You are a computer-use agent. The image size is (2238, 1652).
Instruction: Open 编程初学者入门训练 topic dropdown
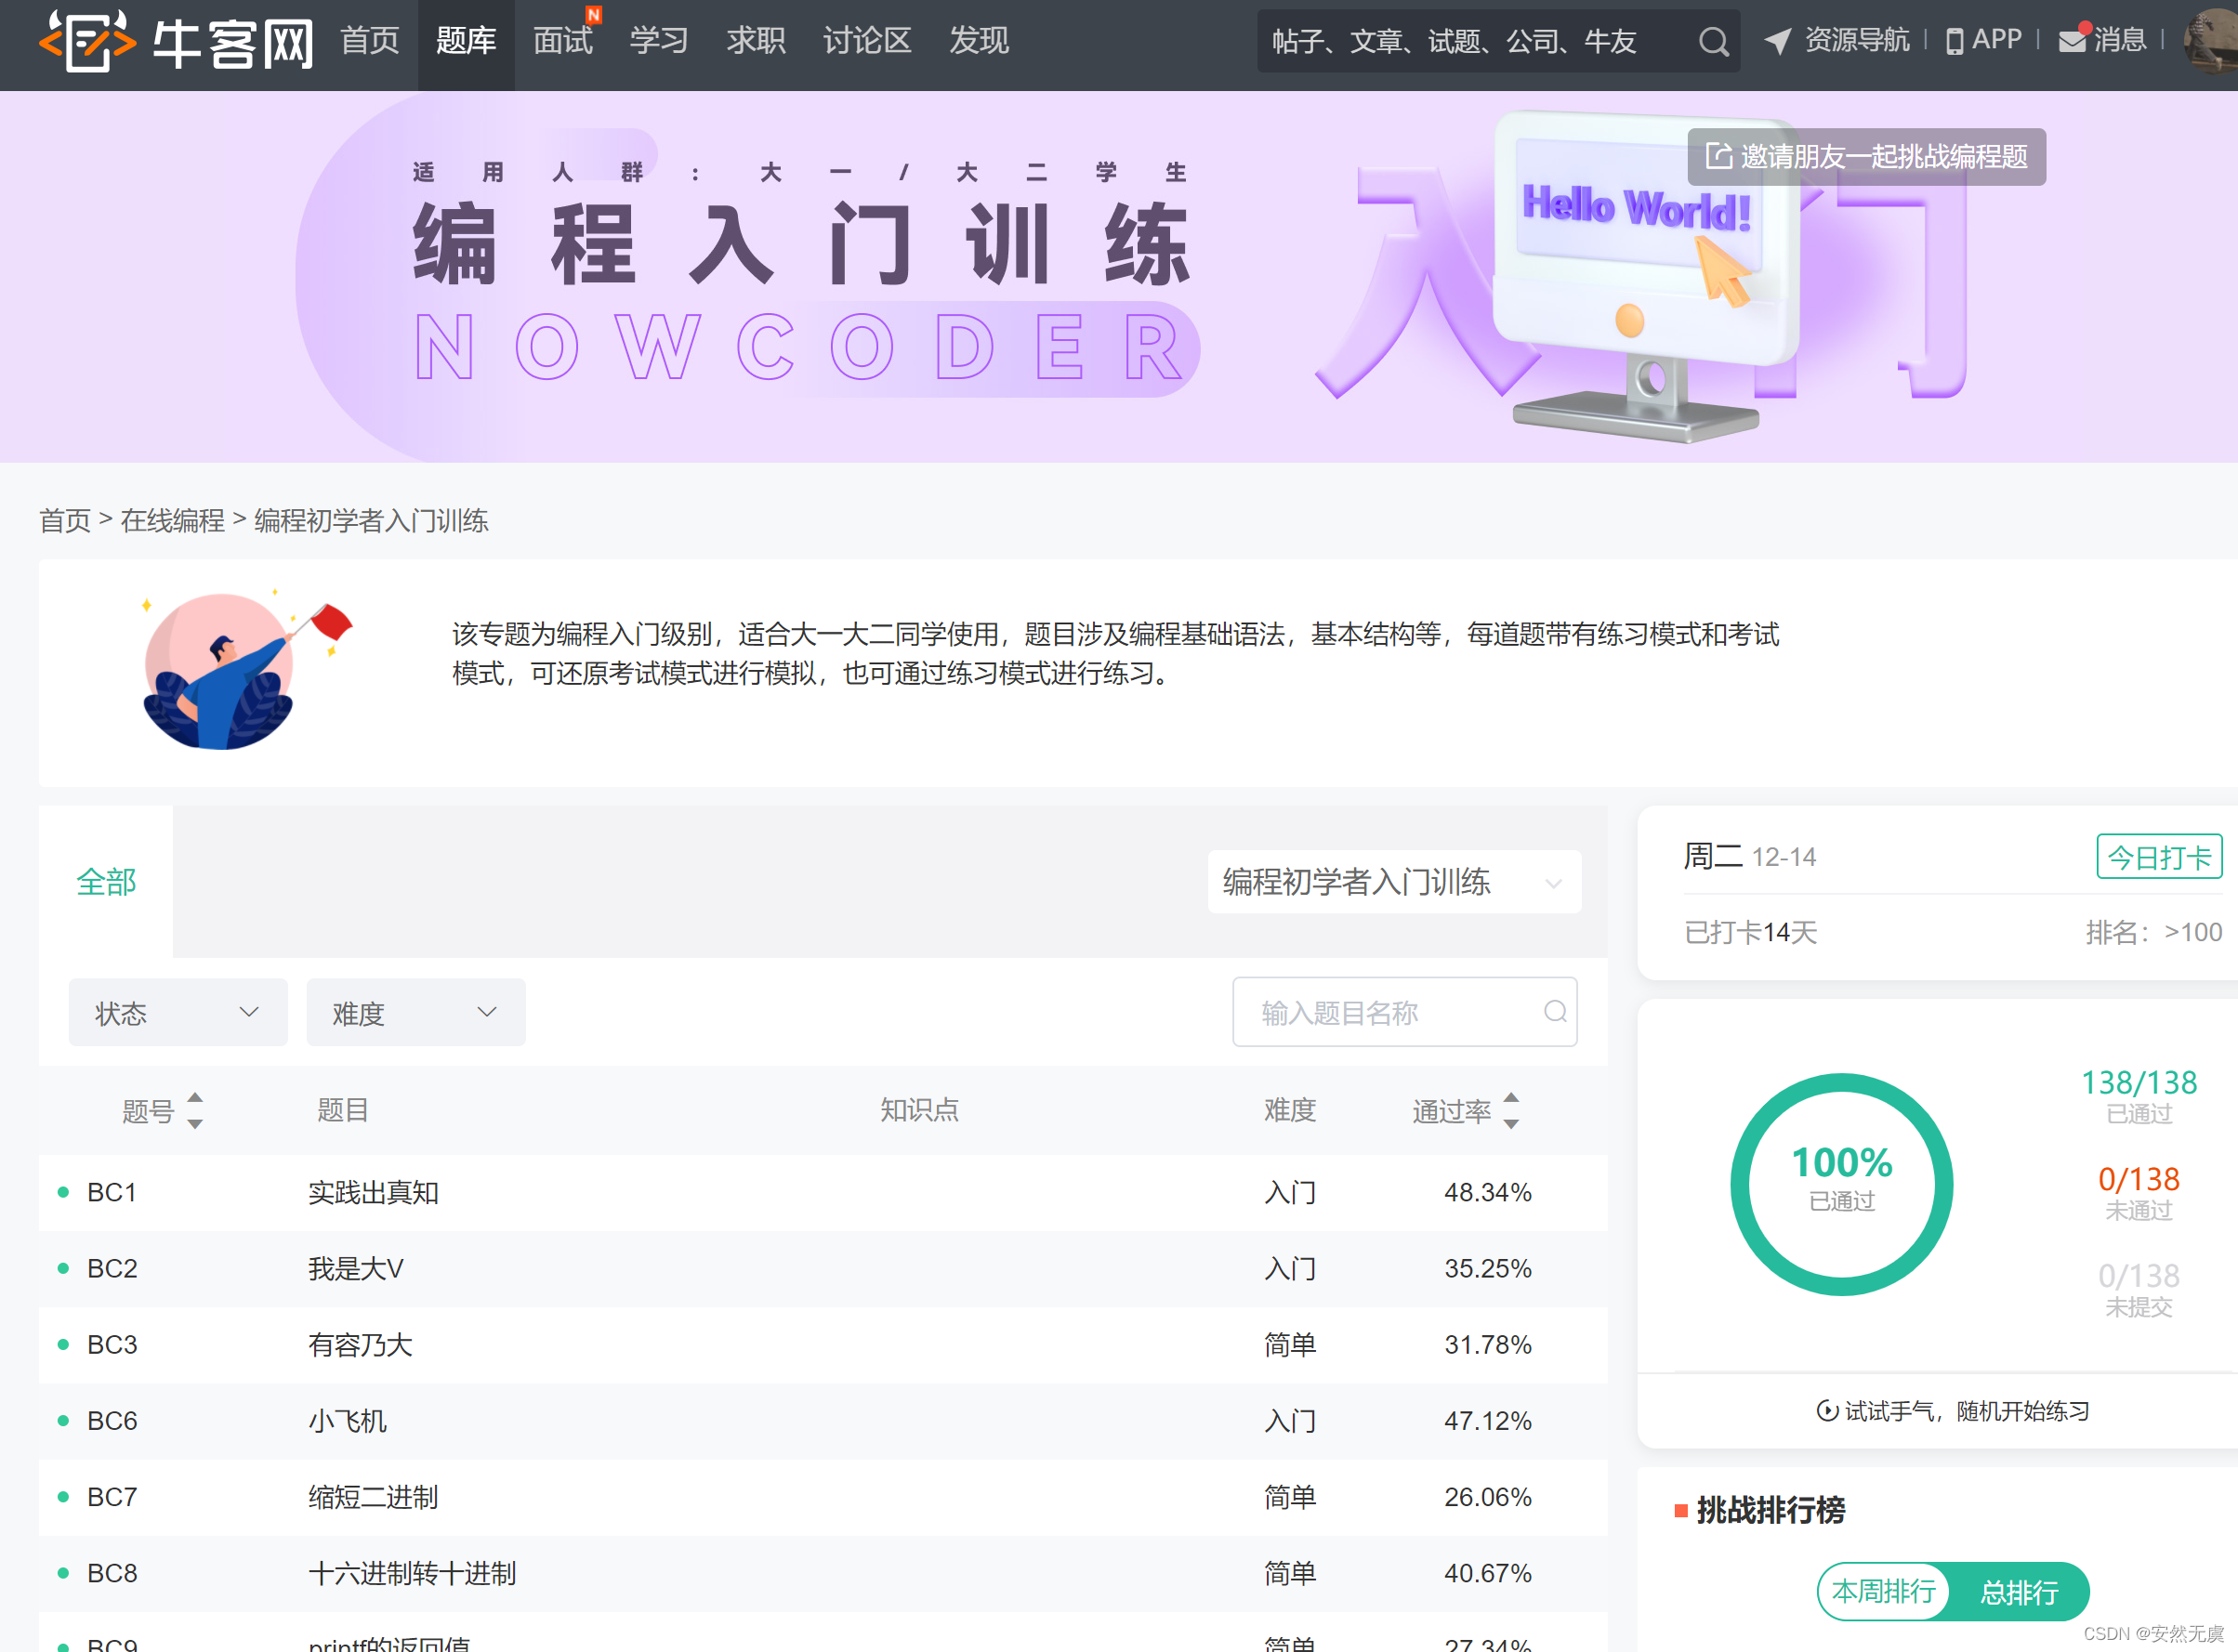tap(1393, 882)
